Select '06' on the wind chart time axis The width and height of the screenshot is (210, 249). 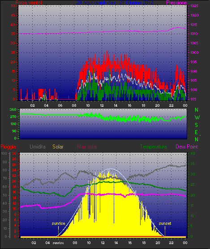pos(60,105)
